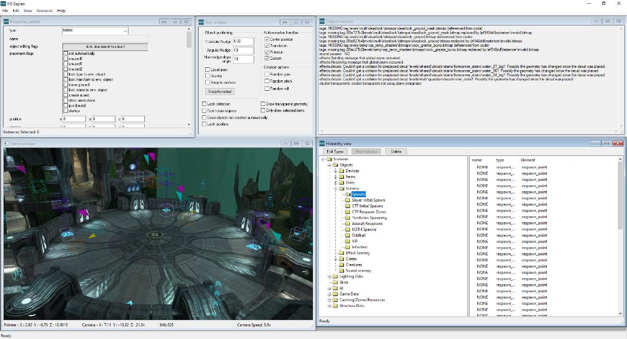The image size is (627, 339).
Task: Enable Local axes in Tool window
Action: pos(207,70)
